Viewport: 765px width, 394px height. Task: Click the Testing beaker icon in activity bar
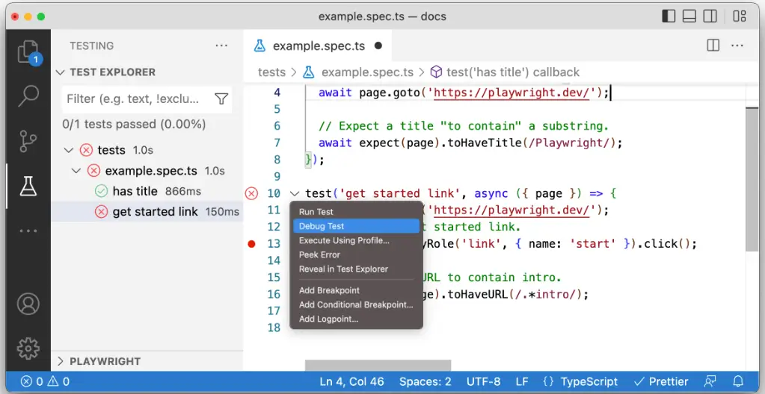28,186
